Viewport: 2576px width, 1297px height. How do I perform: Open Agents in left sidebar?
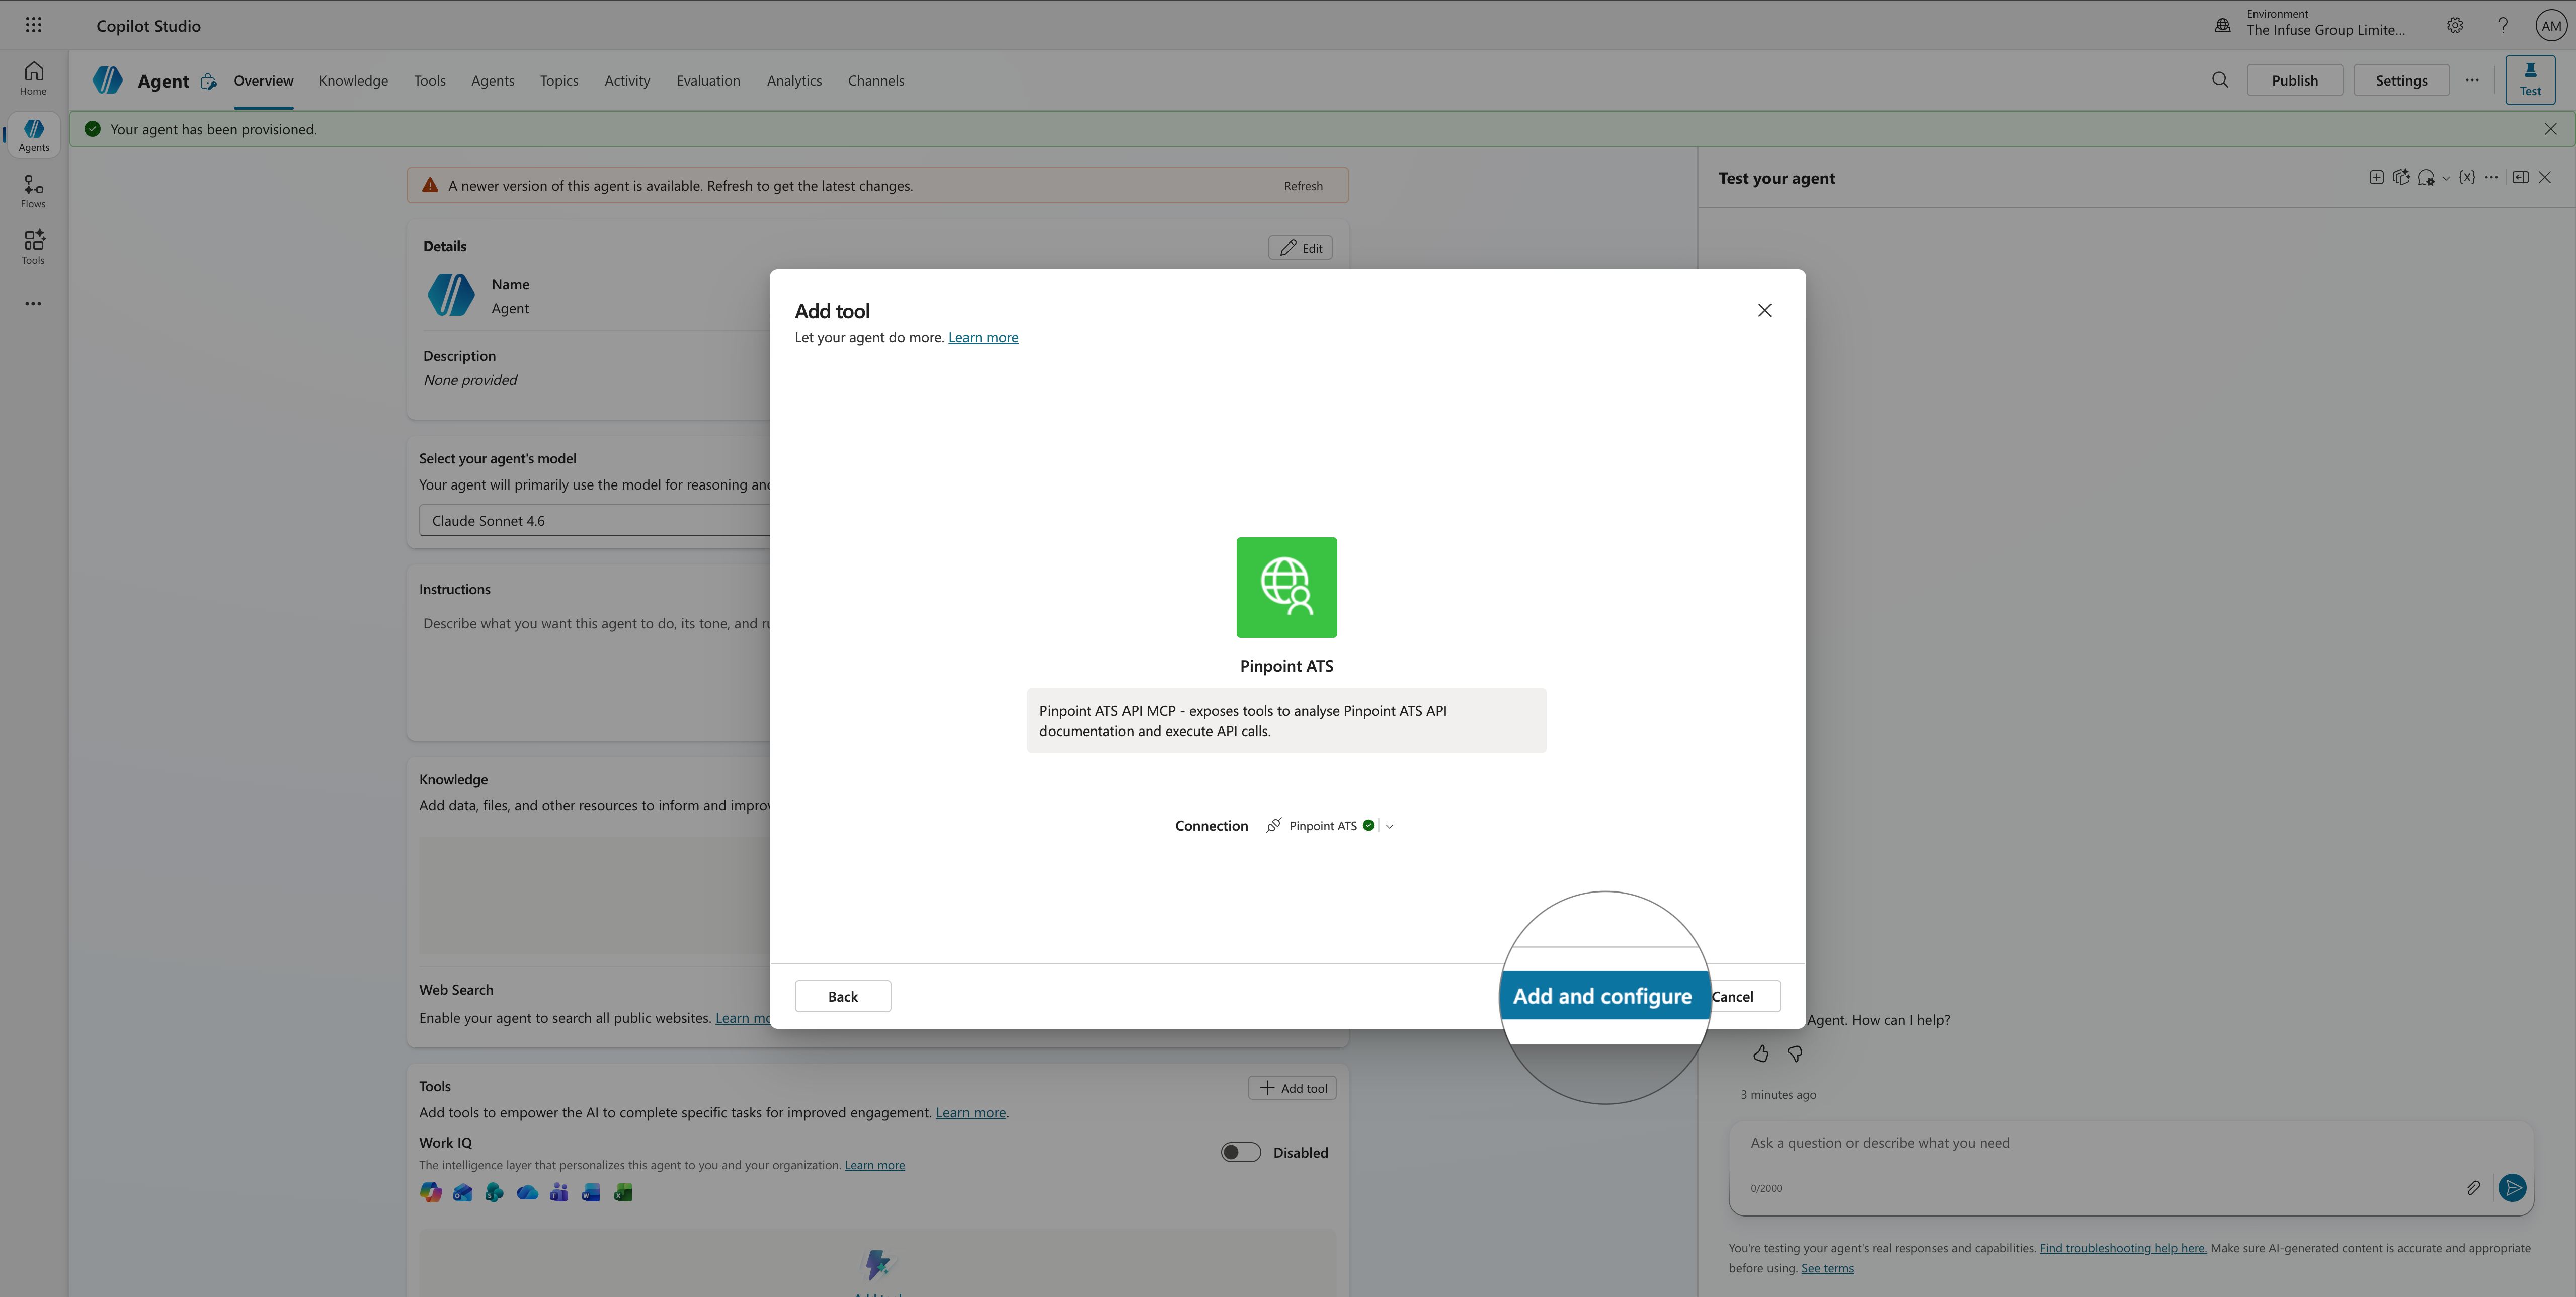33,134
